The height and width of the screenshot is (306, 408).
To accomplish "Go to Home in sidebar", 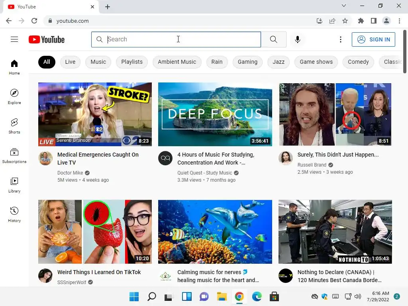I will [14, 67].
